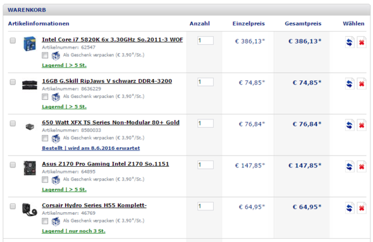Click the Anzahl column header

click(200, 23)
